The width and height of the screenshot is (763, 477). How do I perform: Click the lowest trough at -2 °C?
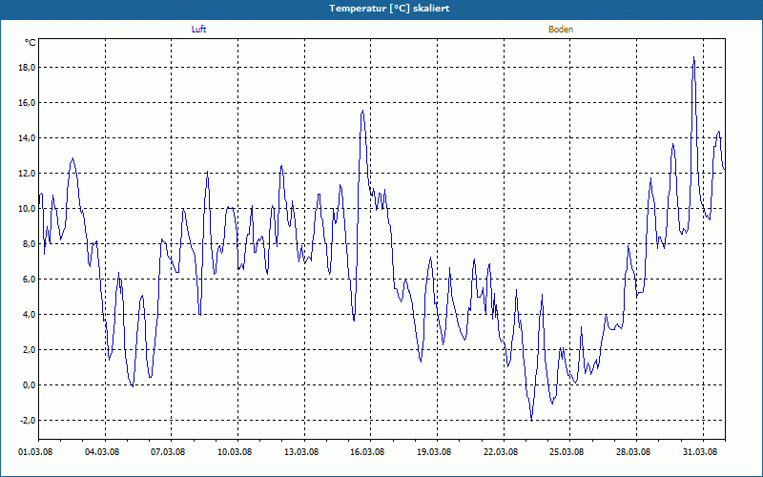coord(532,421)
